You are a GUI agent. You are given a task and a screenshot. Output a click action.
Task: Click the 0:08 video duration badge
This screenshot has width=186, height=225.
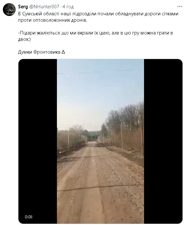29,217
